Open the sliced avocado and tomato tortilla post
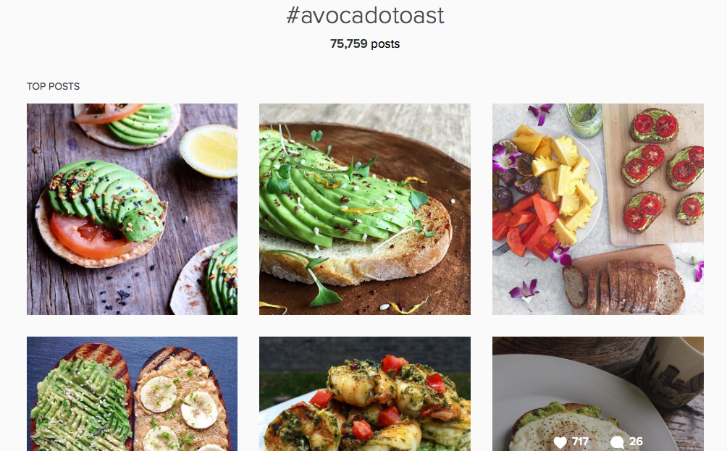Screen dimensions: 727x451 click(x=132, y=209)
